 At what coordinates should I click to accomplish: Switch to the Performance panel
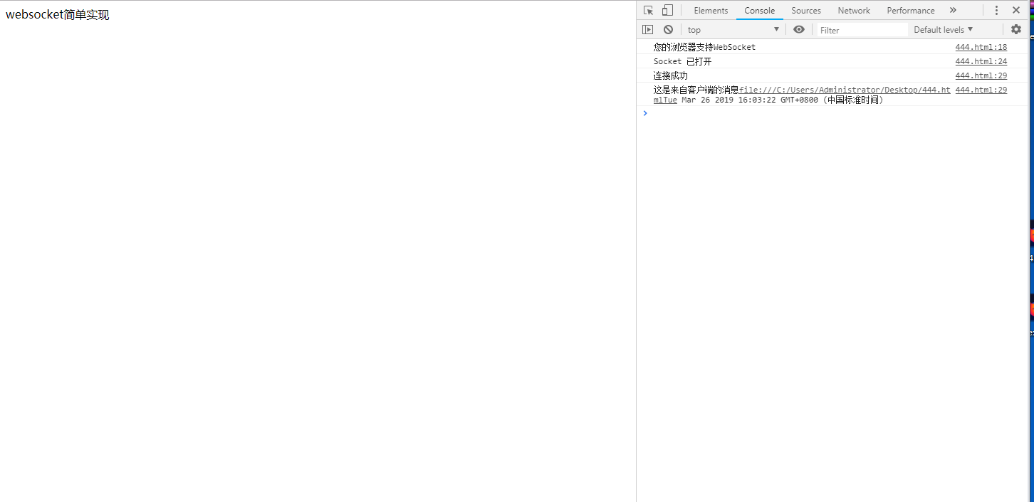tap(909, 10)
